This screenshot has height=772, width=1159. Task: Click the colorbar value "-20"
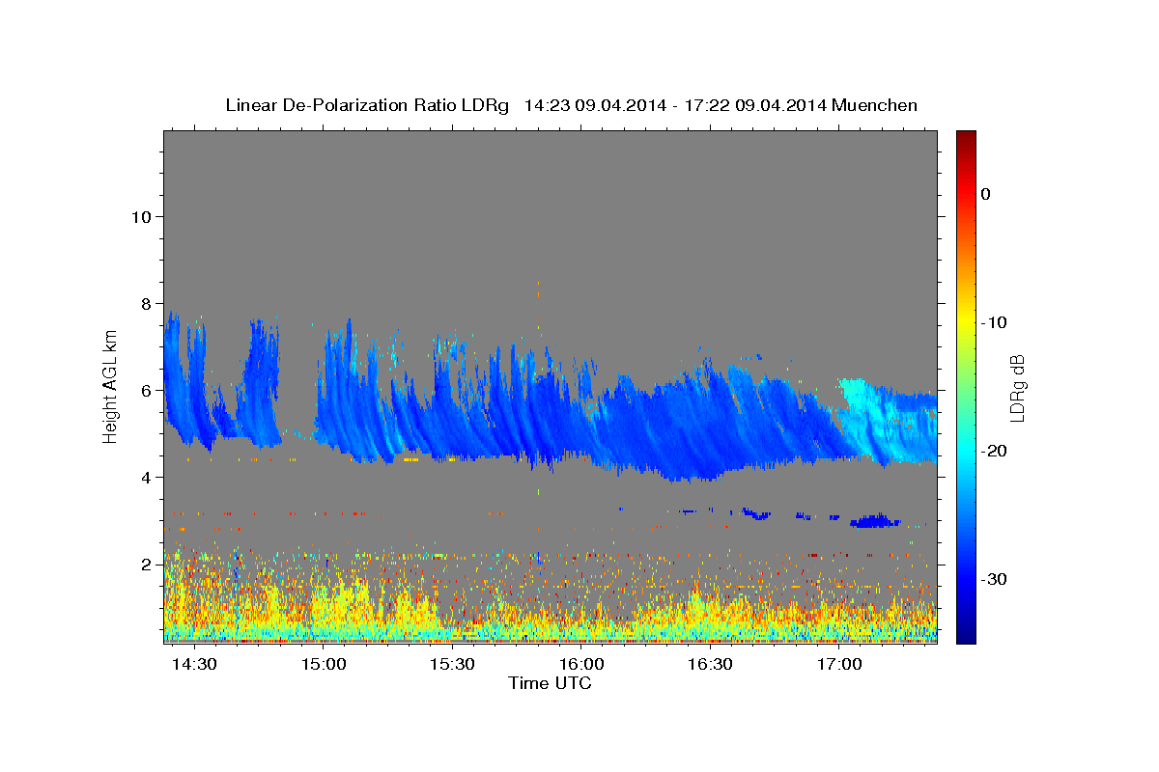(x=994, y=451)
